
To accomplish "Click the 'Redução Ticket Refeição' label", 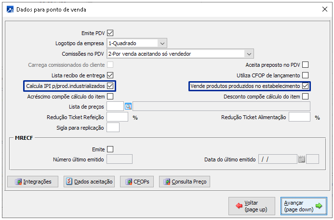I will pyautogui.click(x=75, y=117).
